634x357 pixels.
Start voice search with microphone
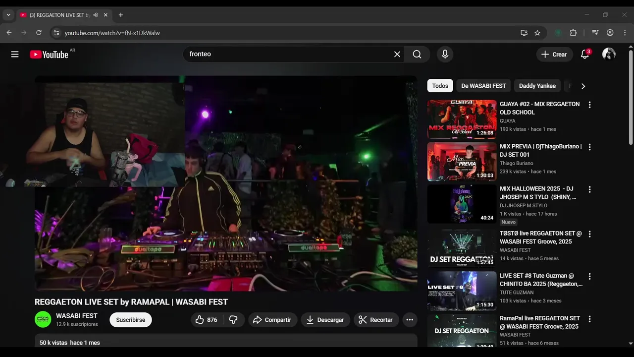click(445, 55)
